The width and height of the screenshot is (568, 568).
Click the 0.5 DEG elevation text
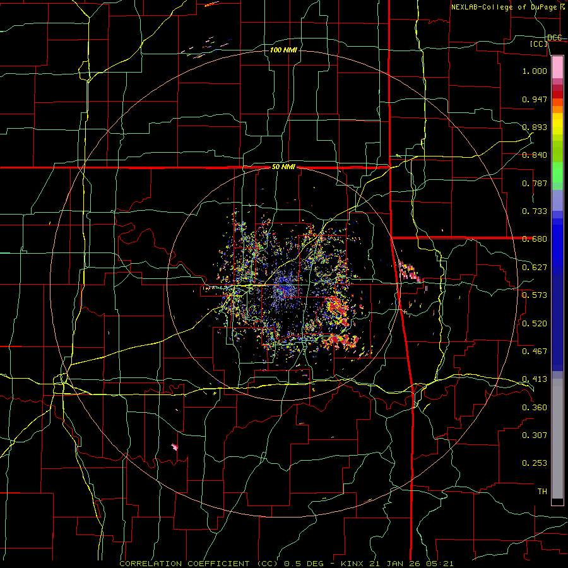click(304, 564)
